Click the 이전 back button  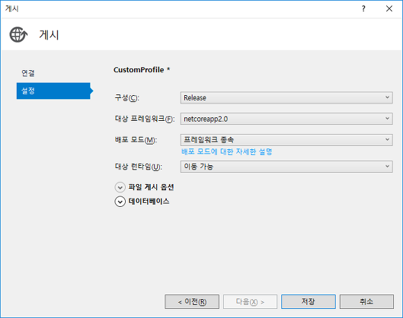[192, 302]
